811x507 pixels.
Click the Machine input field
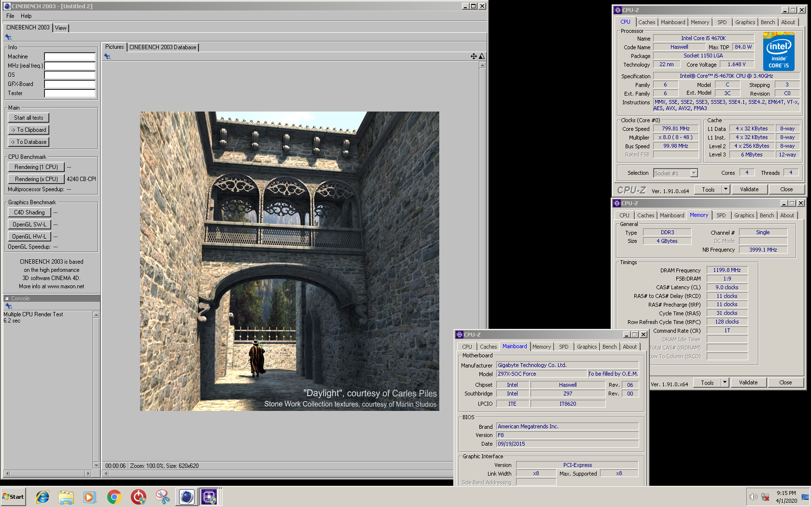tap(70, 56)
